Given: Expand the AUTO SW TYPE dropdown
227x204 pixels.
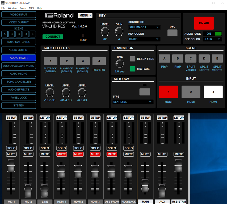Looking at the screenshot, I should click(x=133, y=102).
